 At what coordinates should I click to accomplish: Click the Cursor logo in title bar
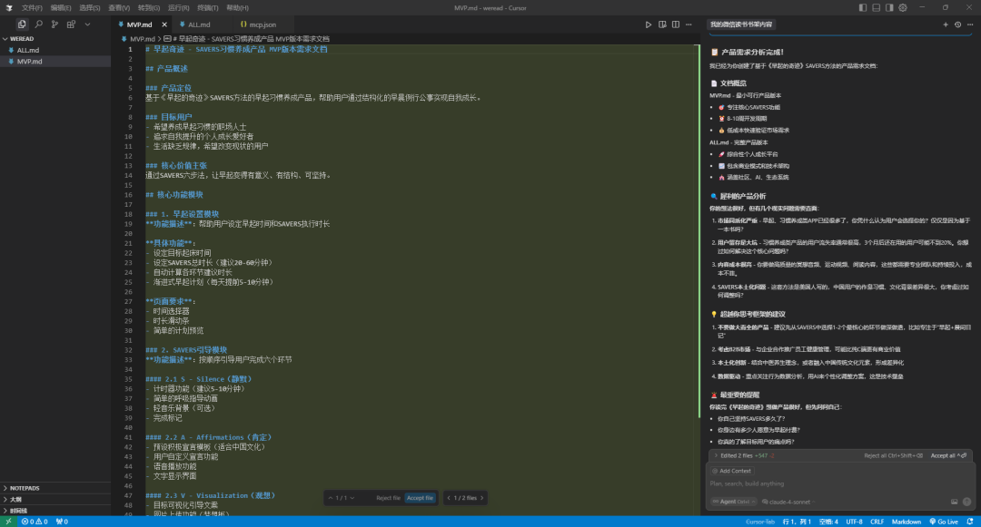9,8
